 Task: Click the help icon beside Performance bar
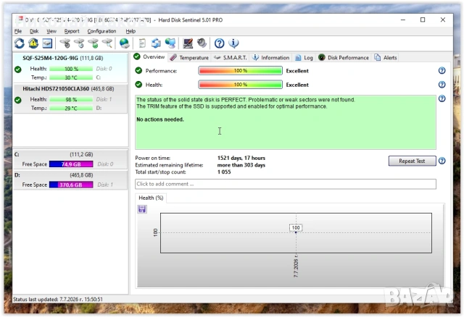(x=442, y=71)
